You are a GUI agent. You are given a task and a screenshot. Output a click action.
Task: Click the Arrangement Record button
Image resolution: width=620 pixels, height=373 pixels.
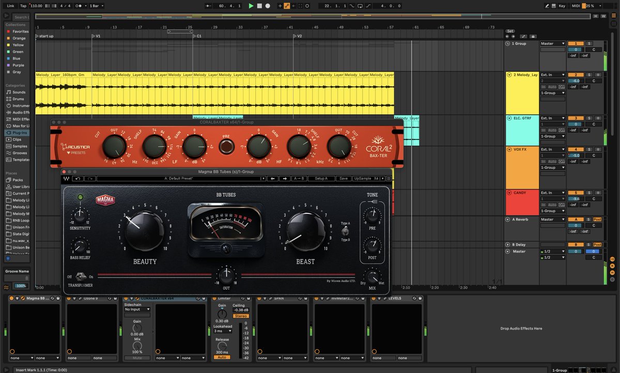(x=268, y=6)
